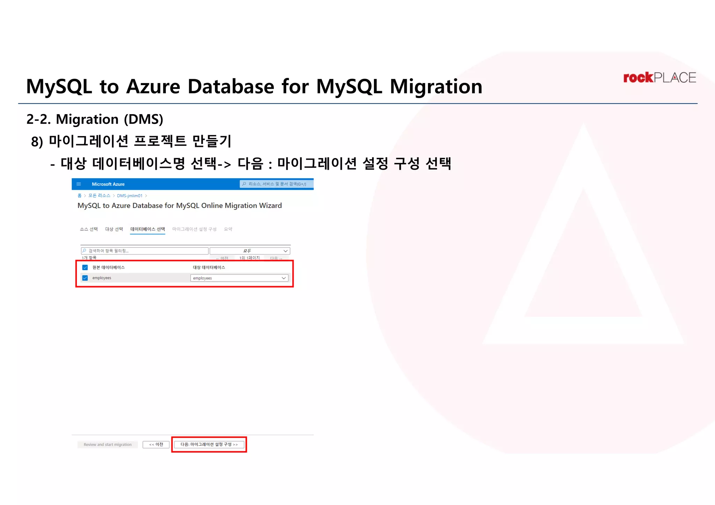Open the 모두 filter dropdown

(x=250, y=251)
